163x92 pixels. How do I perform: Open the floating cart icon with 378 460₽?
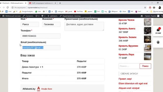158,31
